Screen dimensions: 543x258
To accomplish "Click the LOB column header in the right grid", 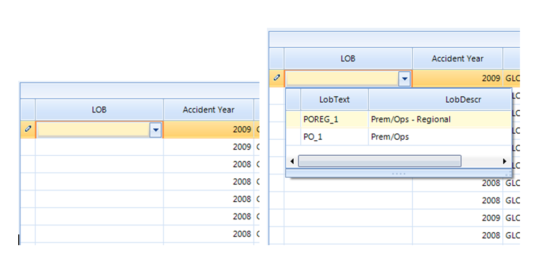I will click(x=348, y=58).
